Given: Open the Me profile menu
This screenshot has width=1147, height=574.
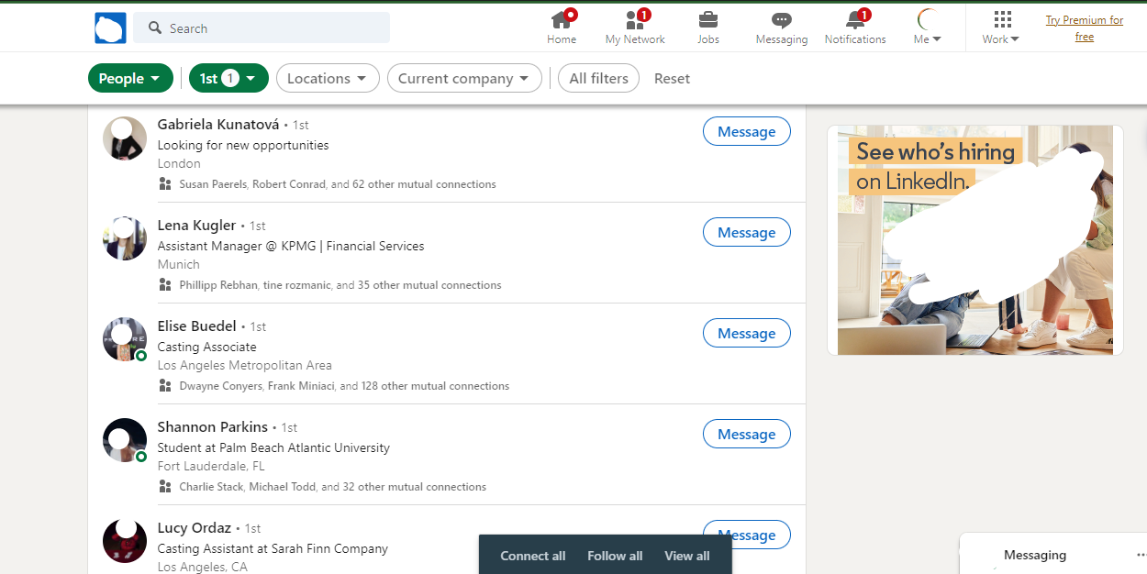Looking at the screenshot, I should [x=928, y=27].
